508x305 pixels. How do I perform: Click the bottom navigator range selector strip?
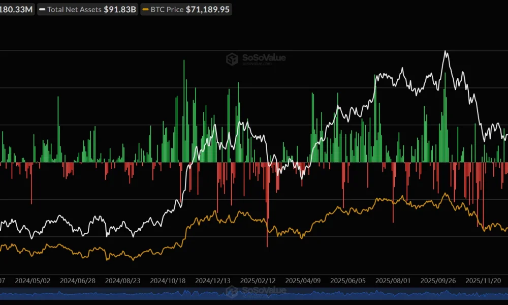(x=254, y=294)
